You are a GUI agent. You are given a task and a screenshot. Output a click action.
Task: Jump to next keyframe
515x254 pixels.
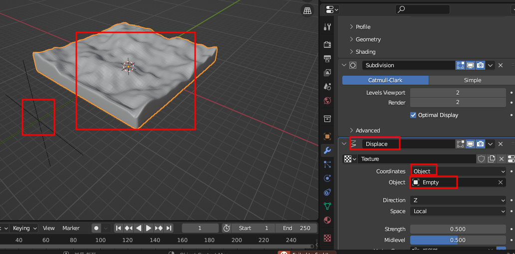(159, 228)
